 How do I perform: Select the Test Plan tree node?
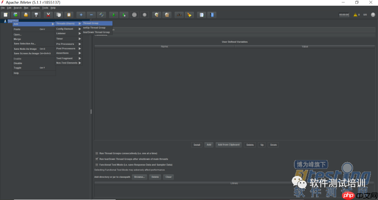12,20
